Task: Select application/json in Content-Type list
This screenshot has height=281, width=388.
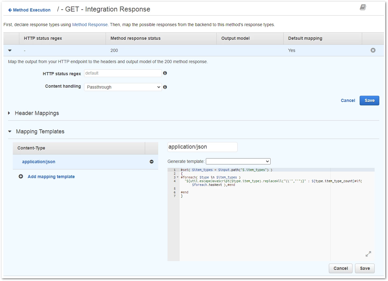Action: (x=39, y=162)
